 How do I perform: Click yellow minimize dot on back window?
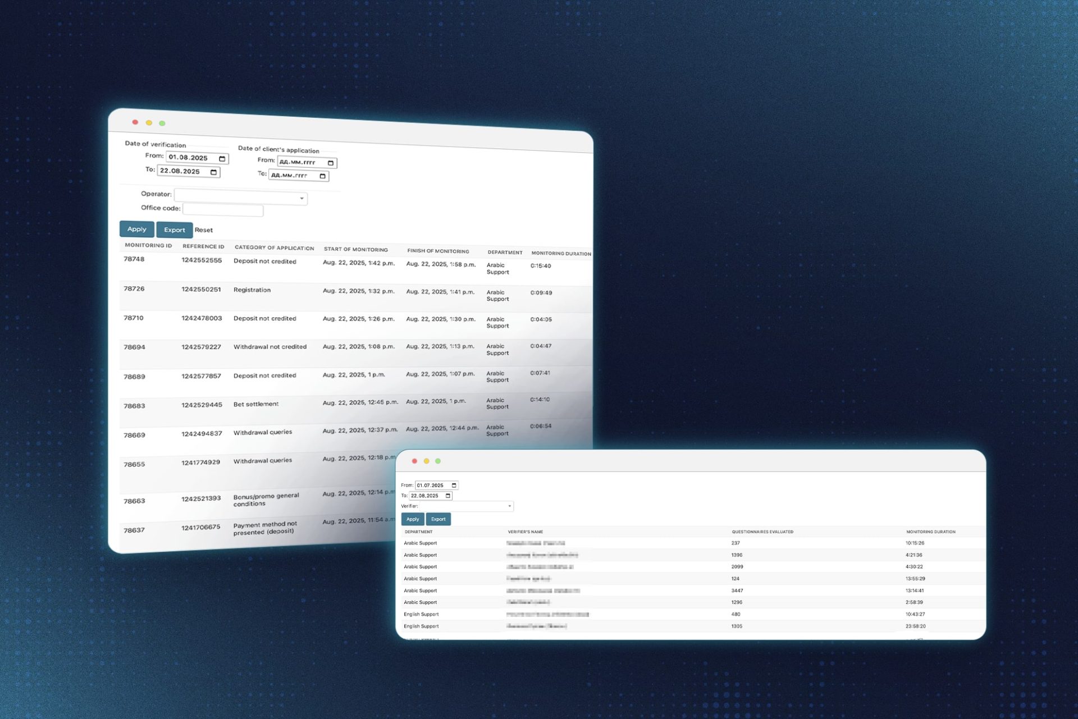(149, 123)
